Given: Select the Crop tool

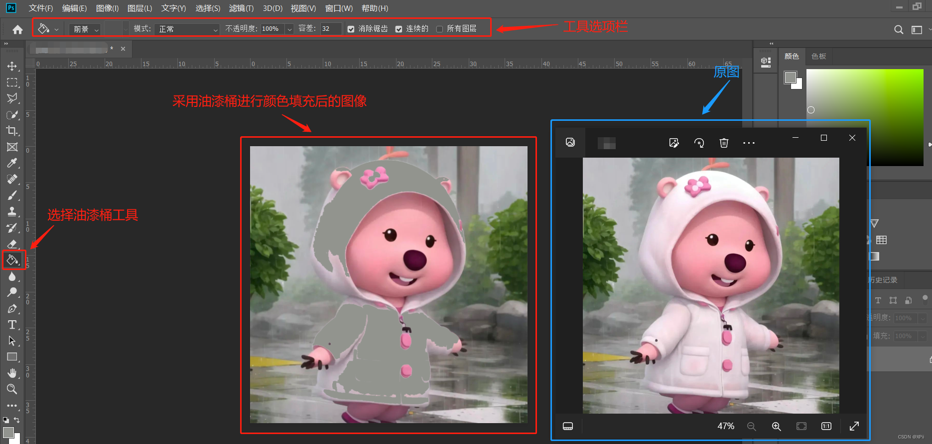Looking at the screenshot, I should [12, 131].
